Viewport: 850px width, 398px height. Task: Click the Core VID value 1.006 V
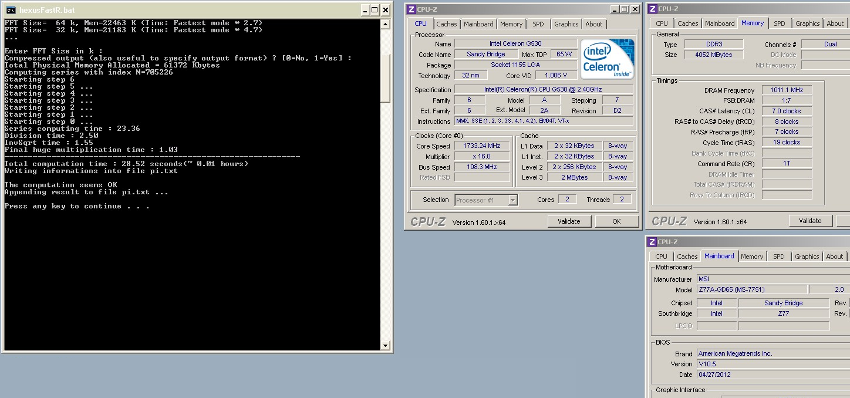click(x=556, y=75)
